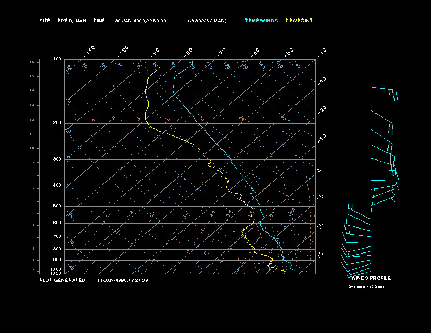Click the 12 km height scale value
Viewport: 431px width, 333px height.
(x=32, y=120)
